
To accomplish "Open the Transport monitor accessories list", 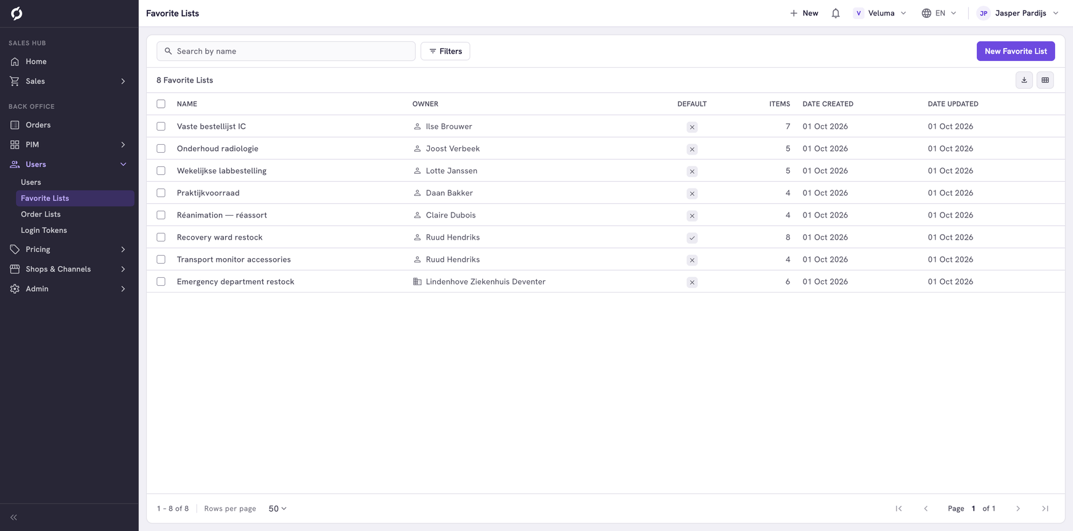I will click(x=234, y=259).
